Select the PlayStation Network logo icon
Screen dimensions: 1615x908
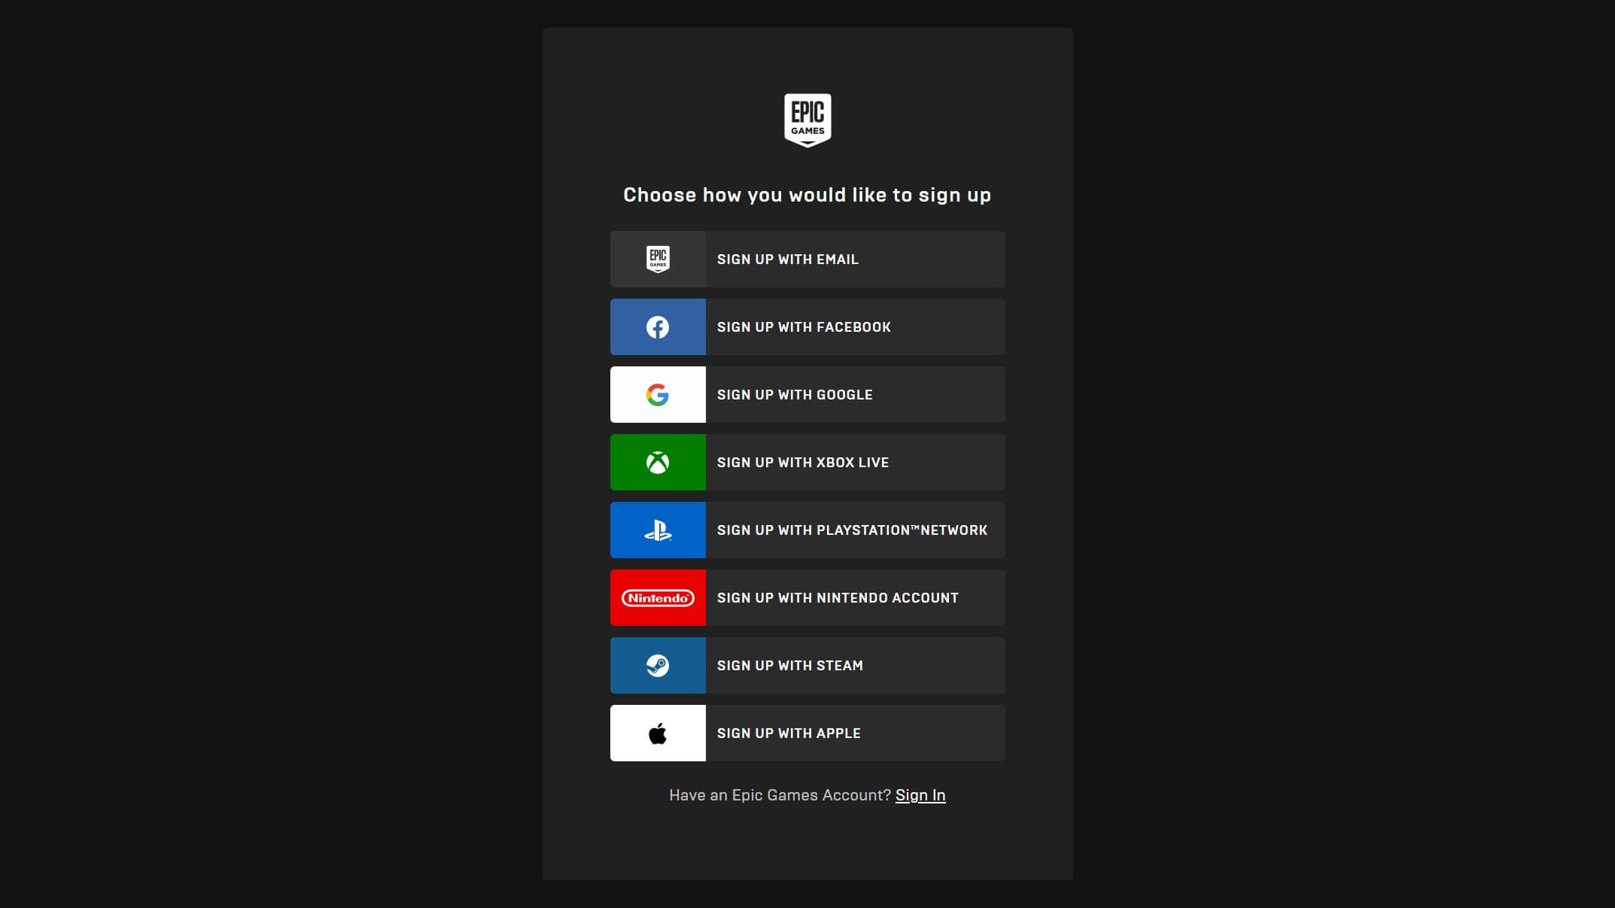657,529
